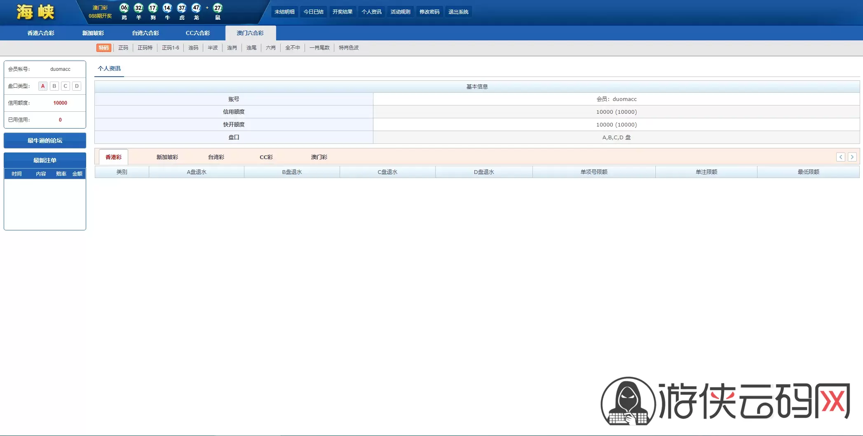
Task: Click the C盘退水 column header
Action: click(x=388, y=172)
